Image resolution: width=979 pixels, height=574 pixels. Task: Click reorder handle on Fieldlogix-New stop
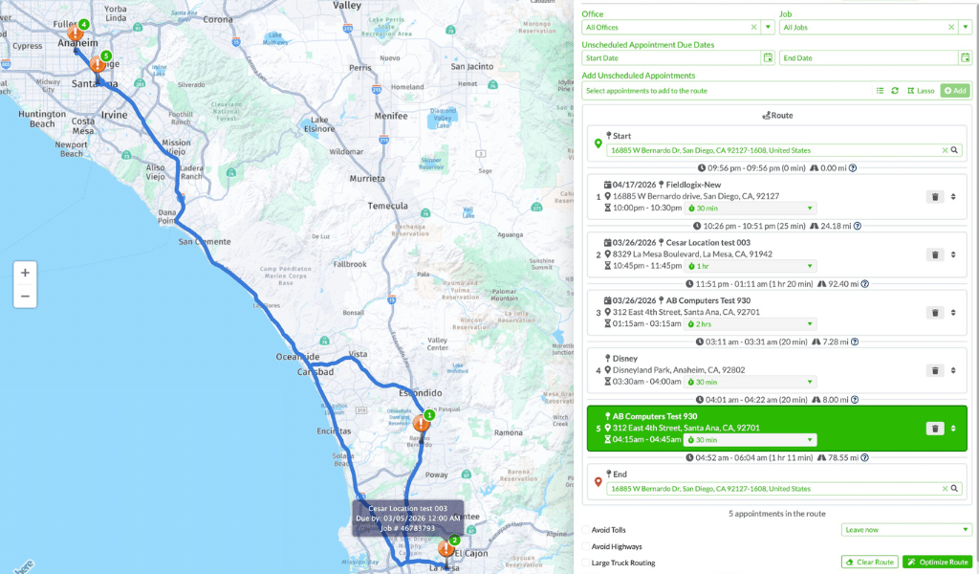953,197
